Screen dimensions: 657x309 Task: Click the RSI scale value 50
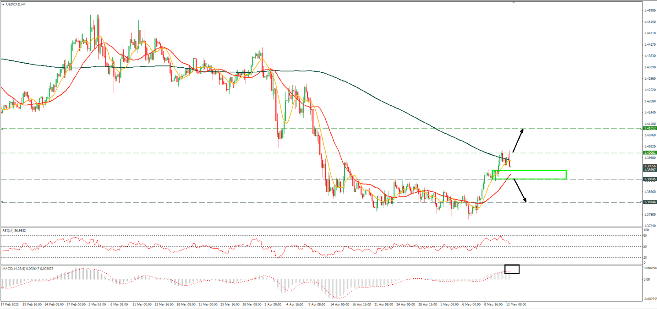coord(645,247)
